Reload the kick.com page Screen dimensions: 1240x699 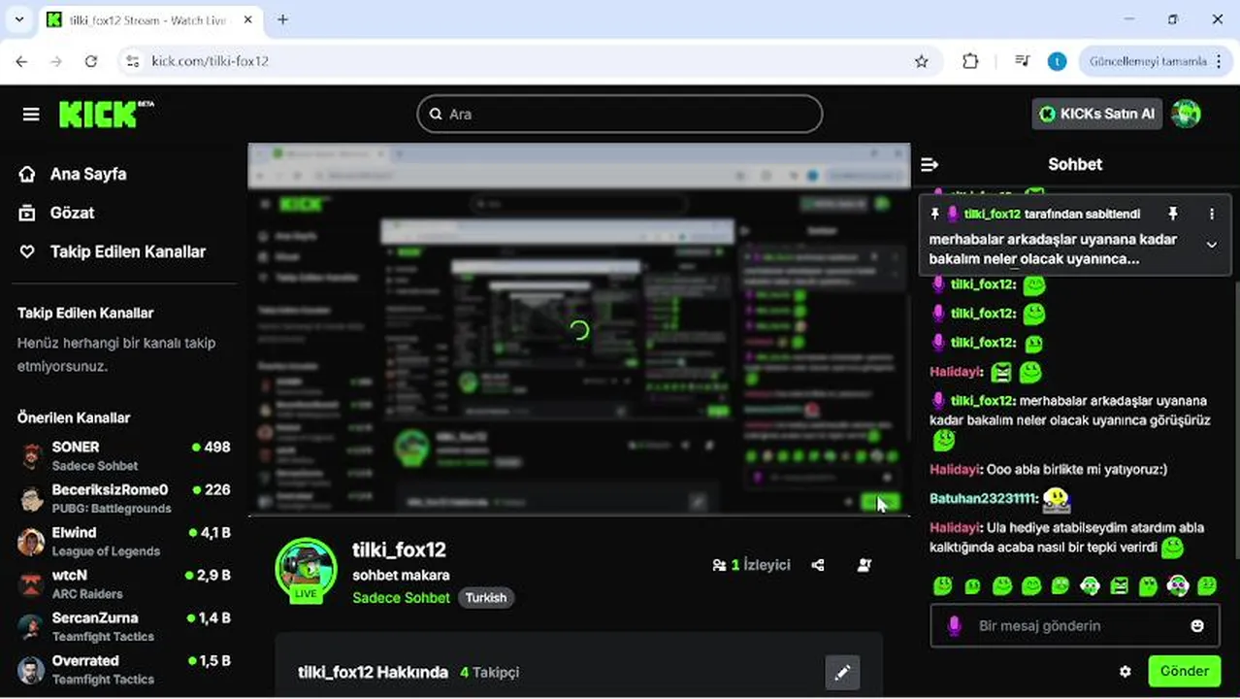[91, 61]
